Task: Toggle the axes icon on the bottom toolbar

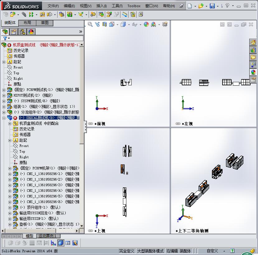Action: pos(53,243)
